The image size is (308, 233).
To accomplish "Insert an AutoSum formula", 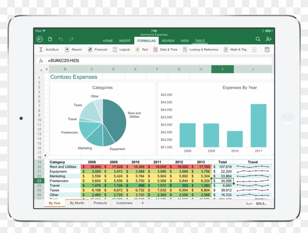I will (x=49, y=49).
